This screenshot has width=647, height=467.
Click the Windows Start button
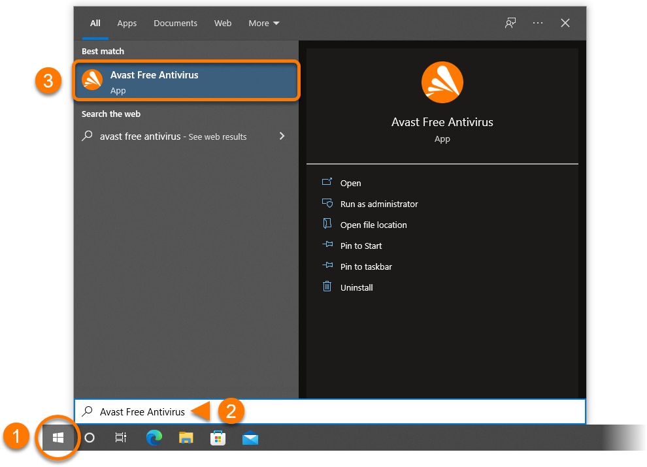[58, 438]
